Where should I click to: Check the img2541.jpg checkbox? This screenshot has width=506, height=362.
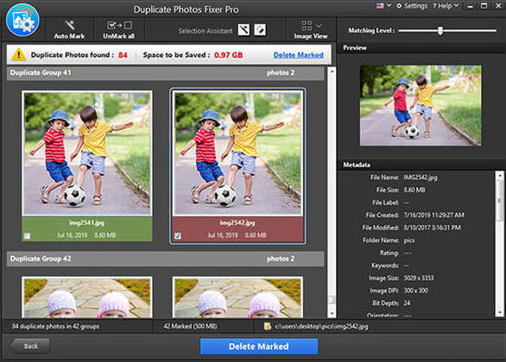(x=27, y=236)
